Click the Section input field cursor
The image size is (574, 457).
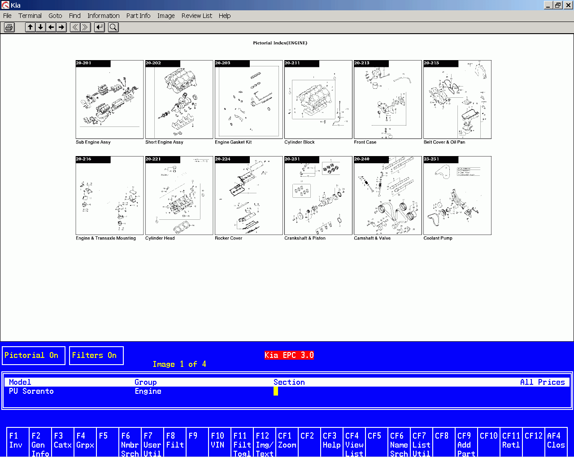[276, 391]
